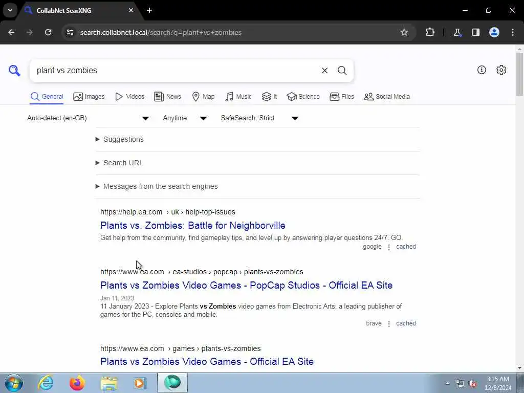Image resolution: width=524 pixels, height=393 pixels.
Task: Launch Internet Explorer from taskbar
Action: (x=46, y=383)
